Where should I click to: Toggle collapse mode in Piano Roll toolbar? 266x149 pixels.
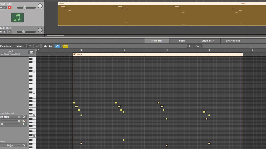point(30,46)
